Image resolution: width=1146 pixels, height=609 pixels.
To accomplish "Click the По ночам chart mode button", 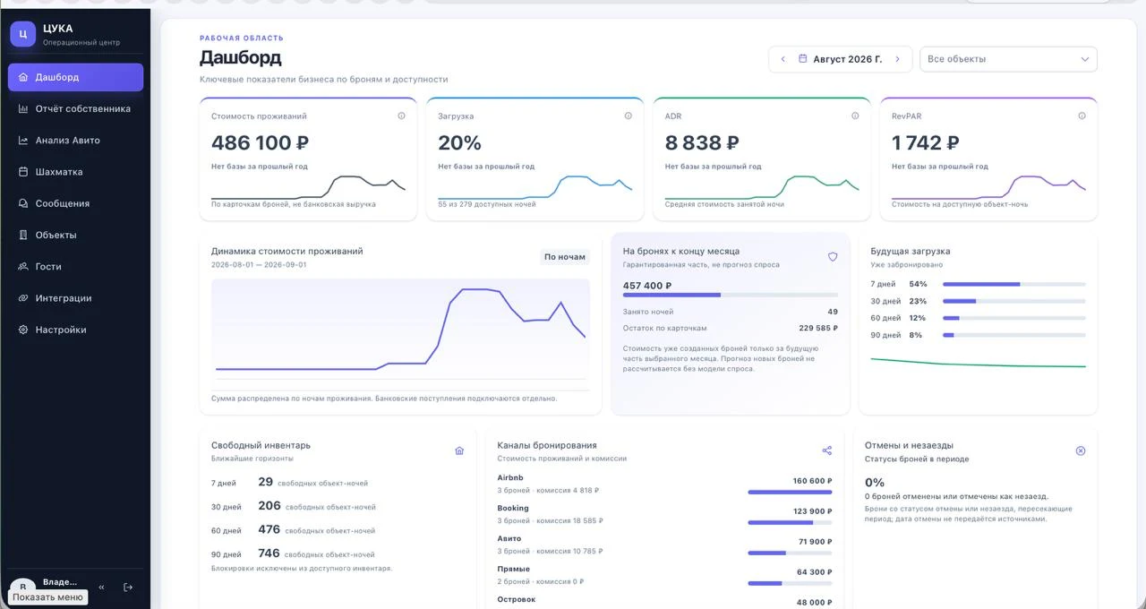I will 565,257.
